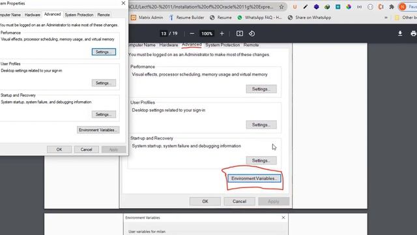Open the Share on WhatsApp bookmark
Image resolution: width=417 pixels, height=235 pixels.
pos(309,18)
